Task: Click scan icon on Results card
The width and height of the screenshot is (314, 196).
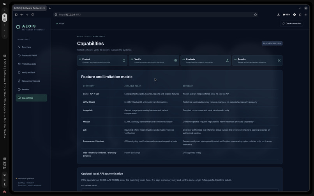Action: (x=279, y=60)
